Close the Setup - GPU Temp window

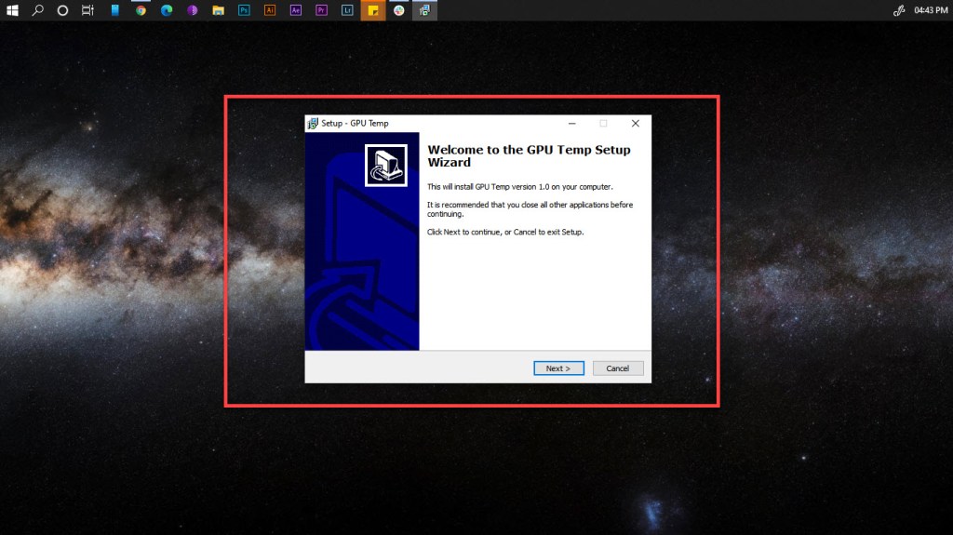(x=635, y=123)
